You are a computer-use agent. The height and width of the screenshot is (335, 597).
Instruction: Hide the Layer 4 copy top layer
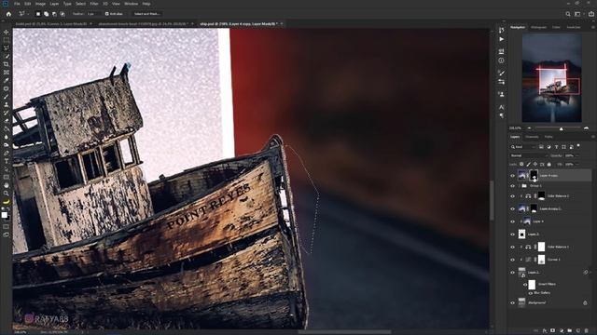[x=512, y=176]
